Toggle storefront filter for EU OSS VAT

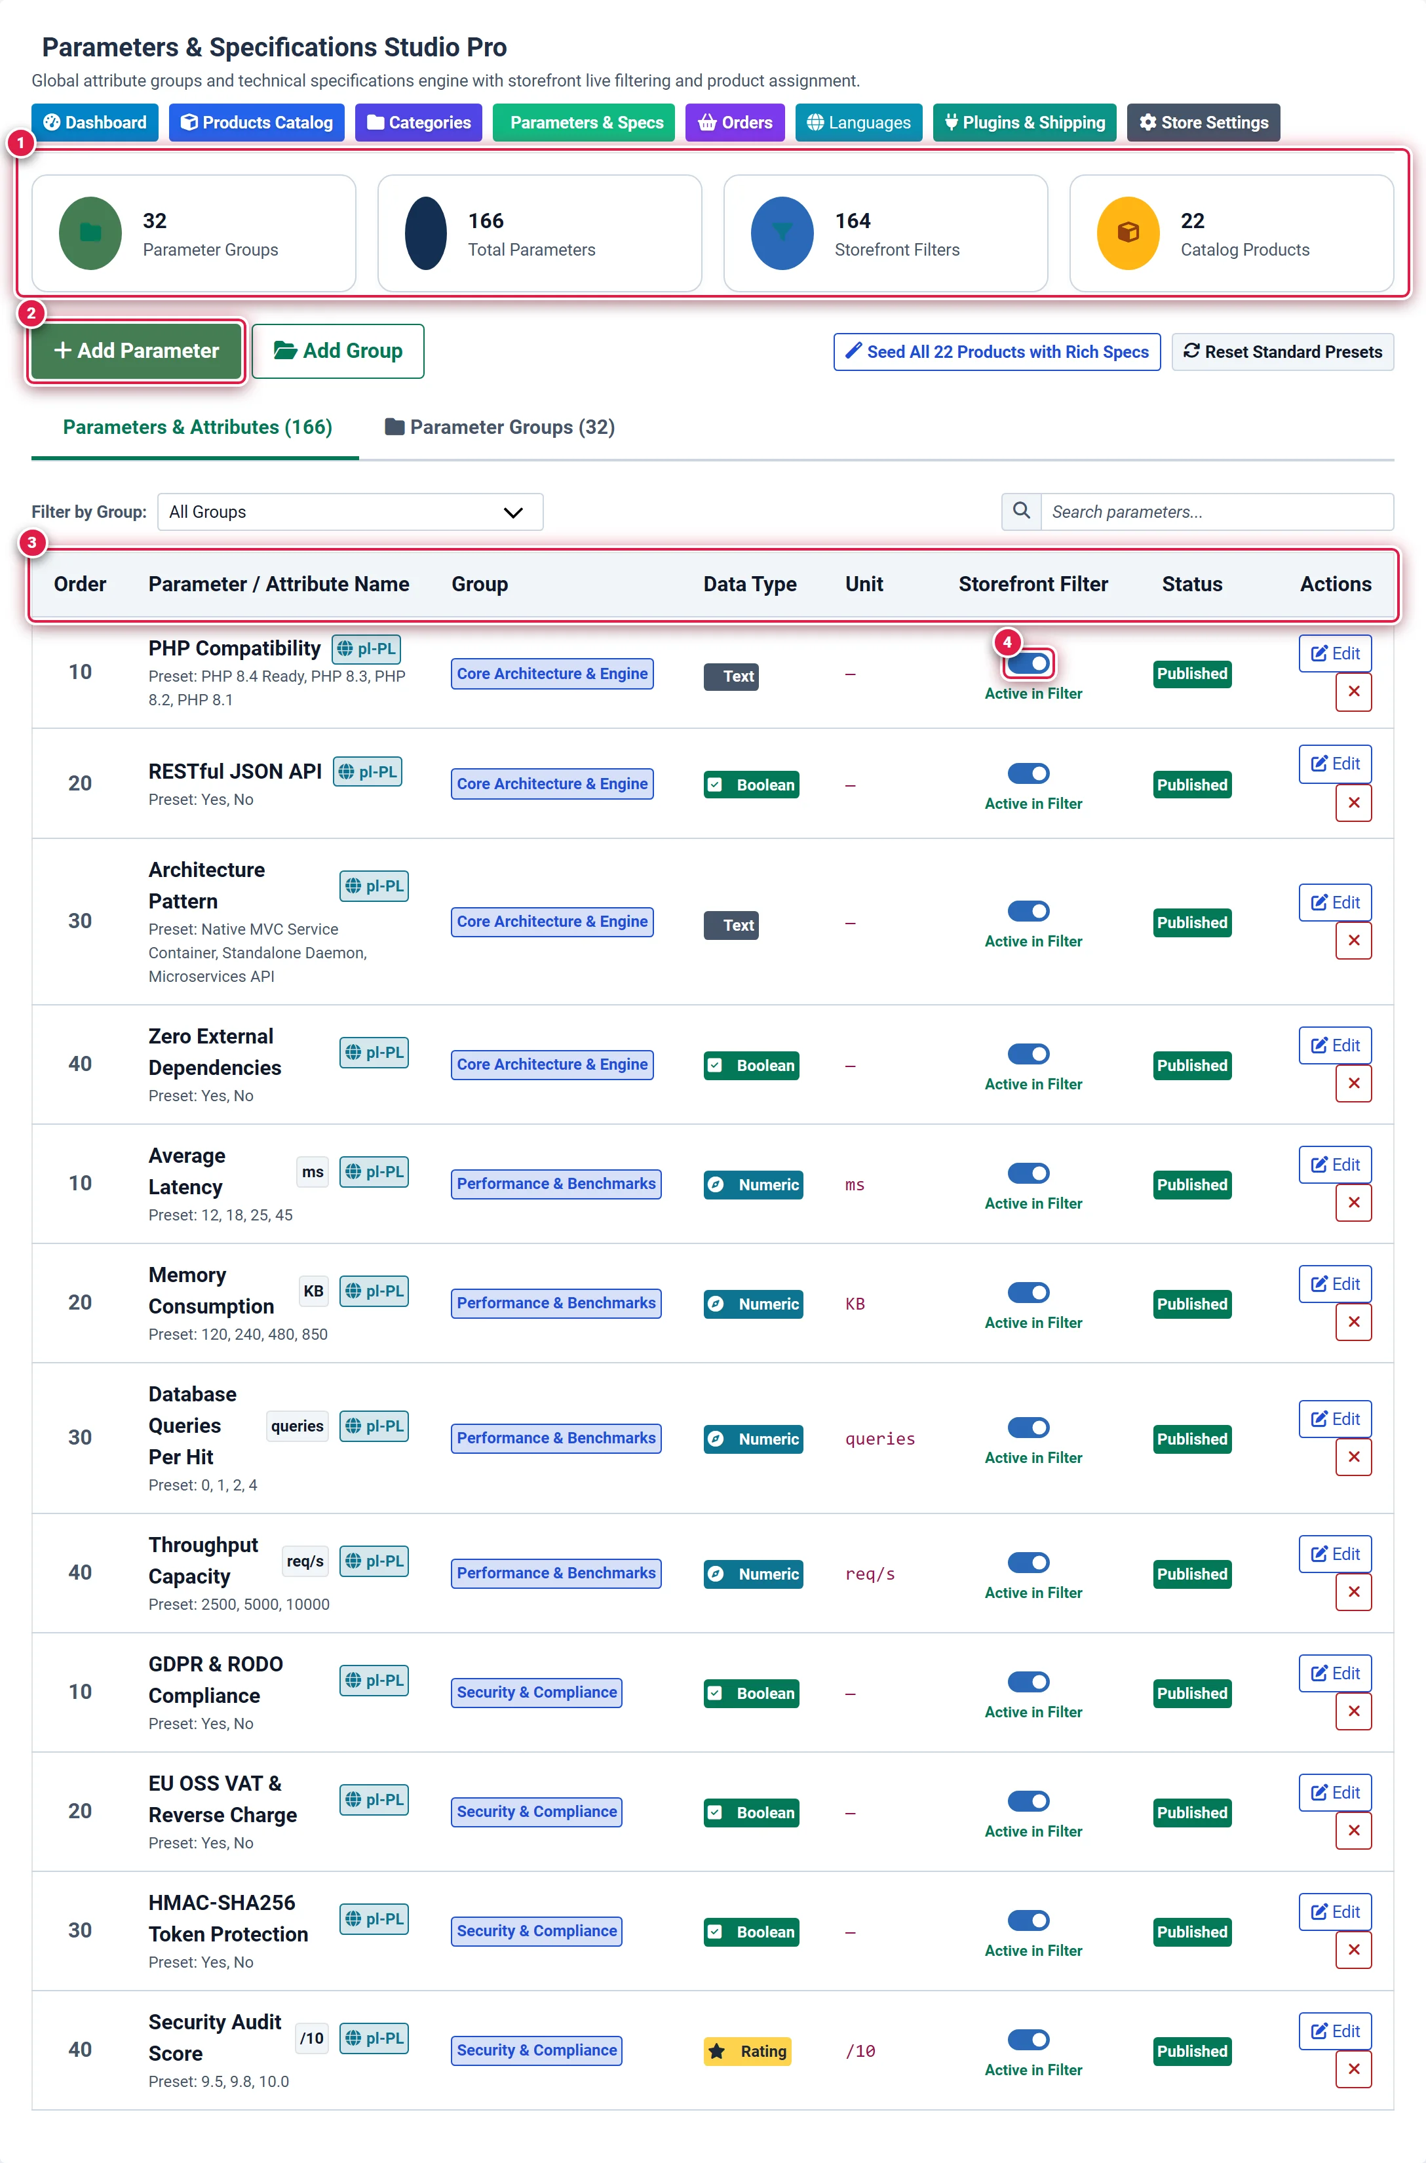[1029, 1801]
